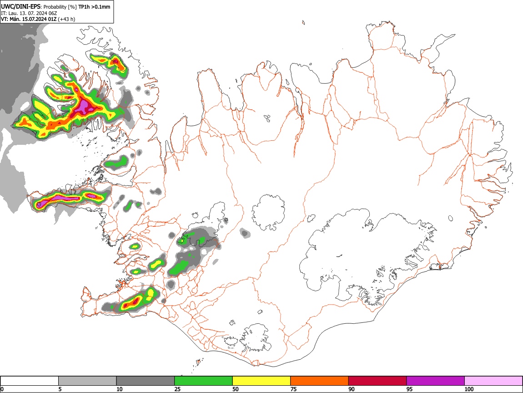Click the 'IT: Lau. 13. 07. 2024 06Z' line
Viewport: 523px width, 393px height.
pos(29,13)
